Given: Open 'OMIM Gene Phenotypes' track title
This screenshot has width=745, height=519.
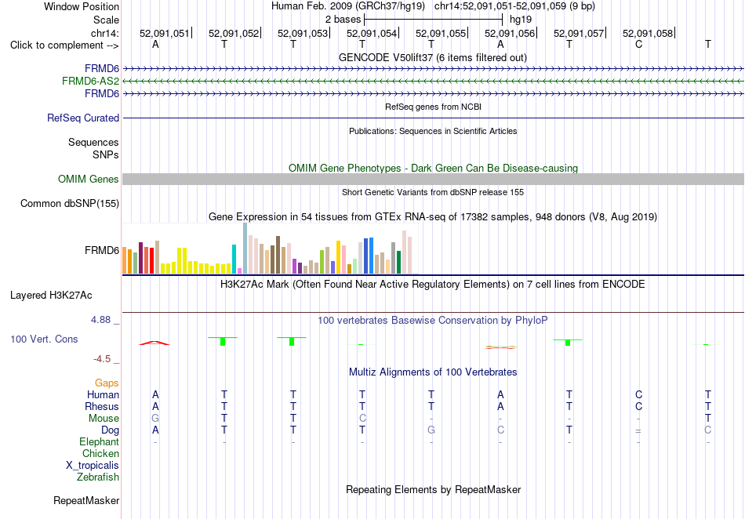Looking at the screenshot, I should [433, 168].
